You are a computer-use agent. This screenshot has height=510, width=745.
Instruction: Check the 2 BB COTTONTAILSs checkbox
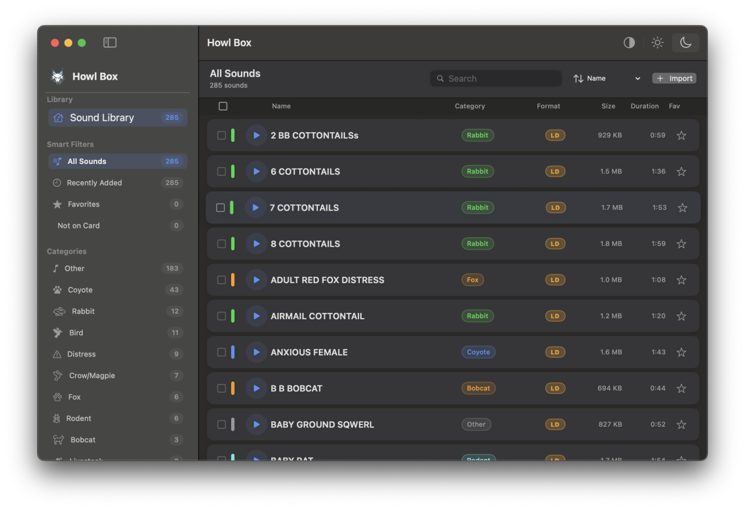coord(222,135)
